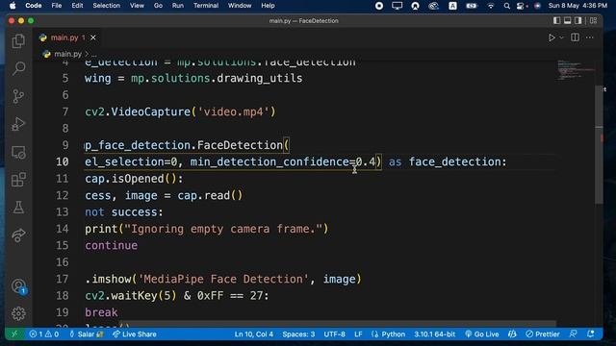
Task: Open the Code application menu
Action: [34, 6]
